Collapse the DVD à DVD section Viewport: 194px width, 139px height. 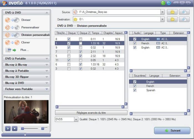[x=47, y=13]
